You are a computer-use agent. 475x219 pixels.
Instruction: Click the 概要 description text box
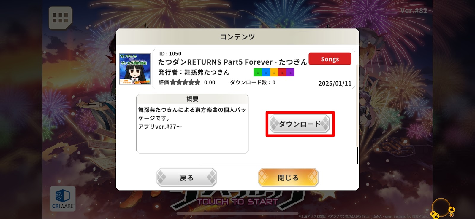pos(192,124)
